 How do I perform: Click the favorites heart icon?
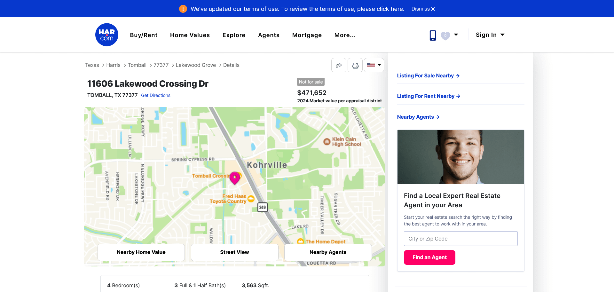pyautogui.click(x=445, y=36)
